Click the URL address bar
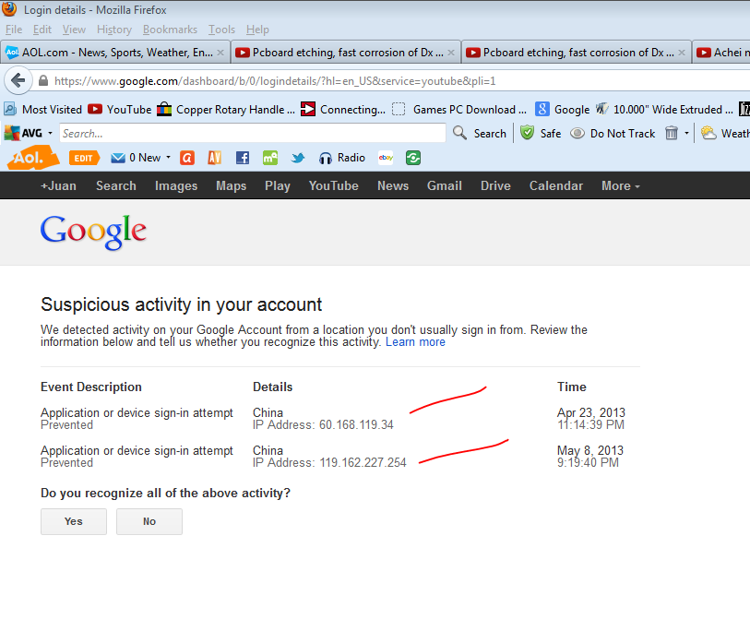750x643 pixels. click(x=392, y=81)
